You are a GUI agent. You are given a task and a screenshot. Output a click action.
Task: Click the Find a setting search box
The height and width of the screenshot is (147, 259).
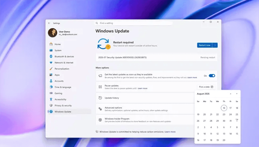pos(134,23)
